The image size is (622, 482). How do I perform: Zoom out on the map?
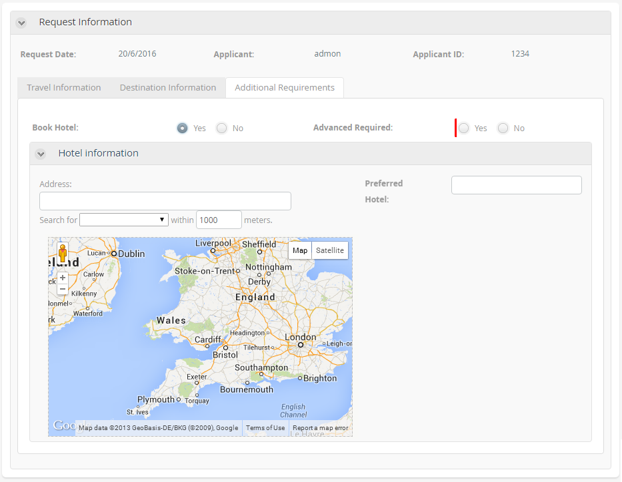click(62, 289)
